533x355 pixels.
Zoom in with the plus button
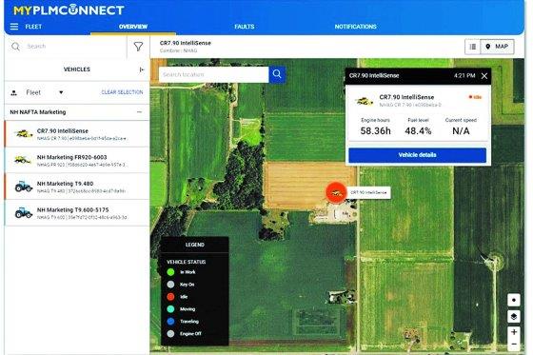click(514, 332)
